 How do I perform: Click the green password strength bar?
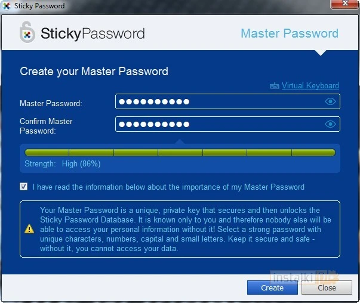click(180, 153)
